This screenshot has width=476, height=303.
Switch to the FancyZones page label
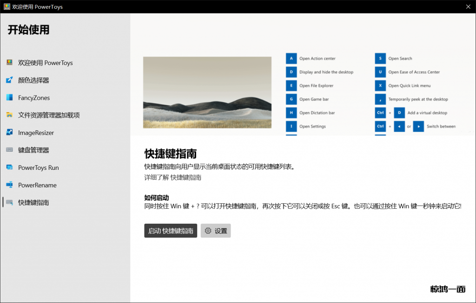(34, 98)
